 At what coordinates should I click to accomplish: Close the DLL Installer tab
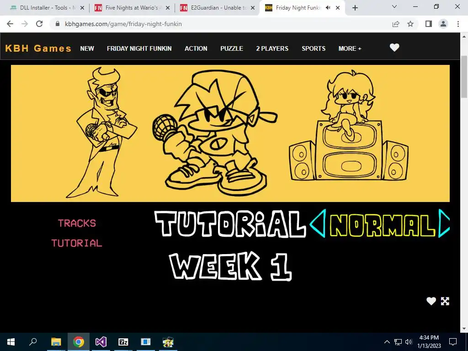[82, 8]
